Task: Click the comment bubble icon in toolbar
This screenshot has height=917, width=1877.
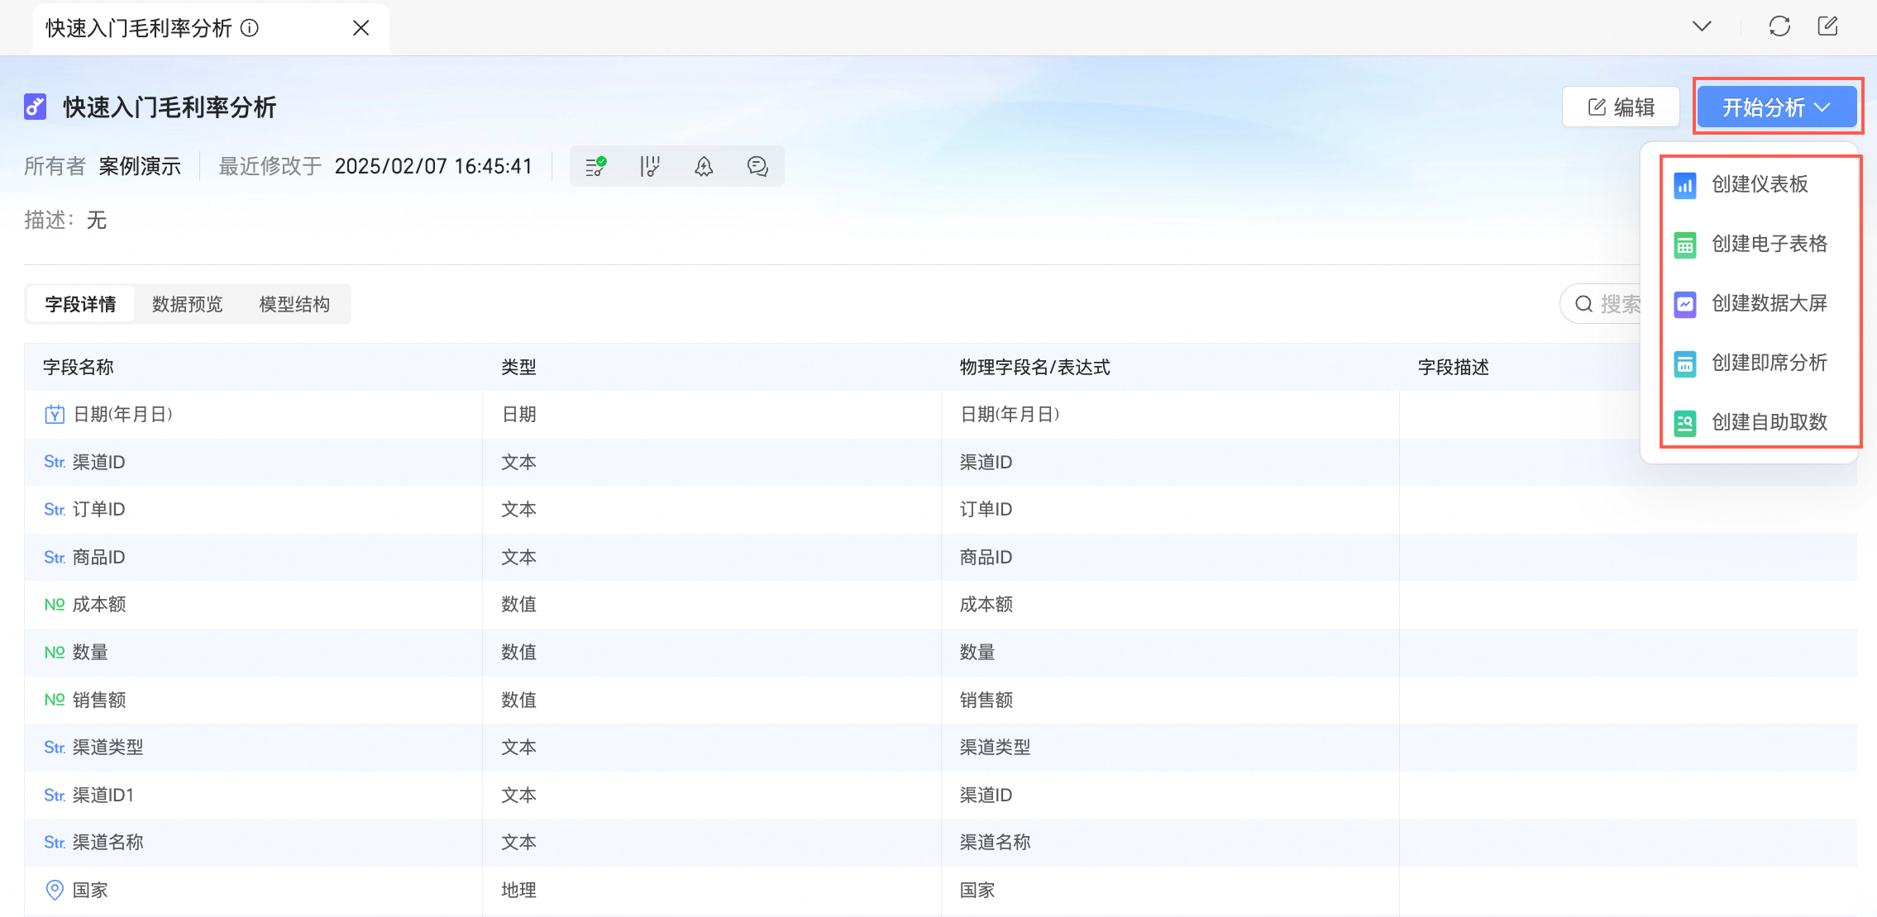Action: point(757,166)
